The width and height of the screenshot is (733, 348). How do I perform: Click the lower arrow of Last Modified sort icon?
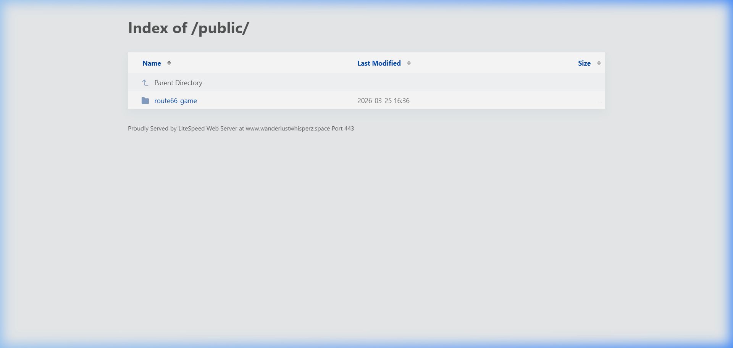point(409,64)
